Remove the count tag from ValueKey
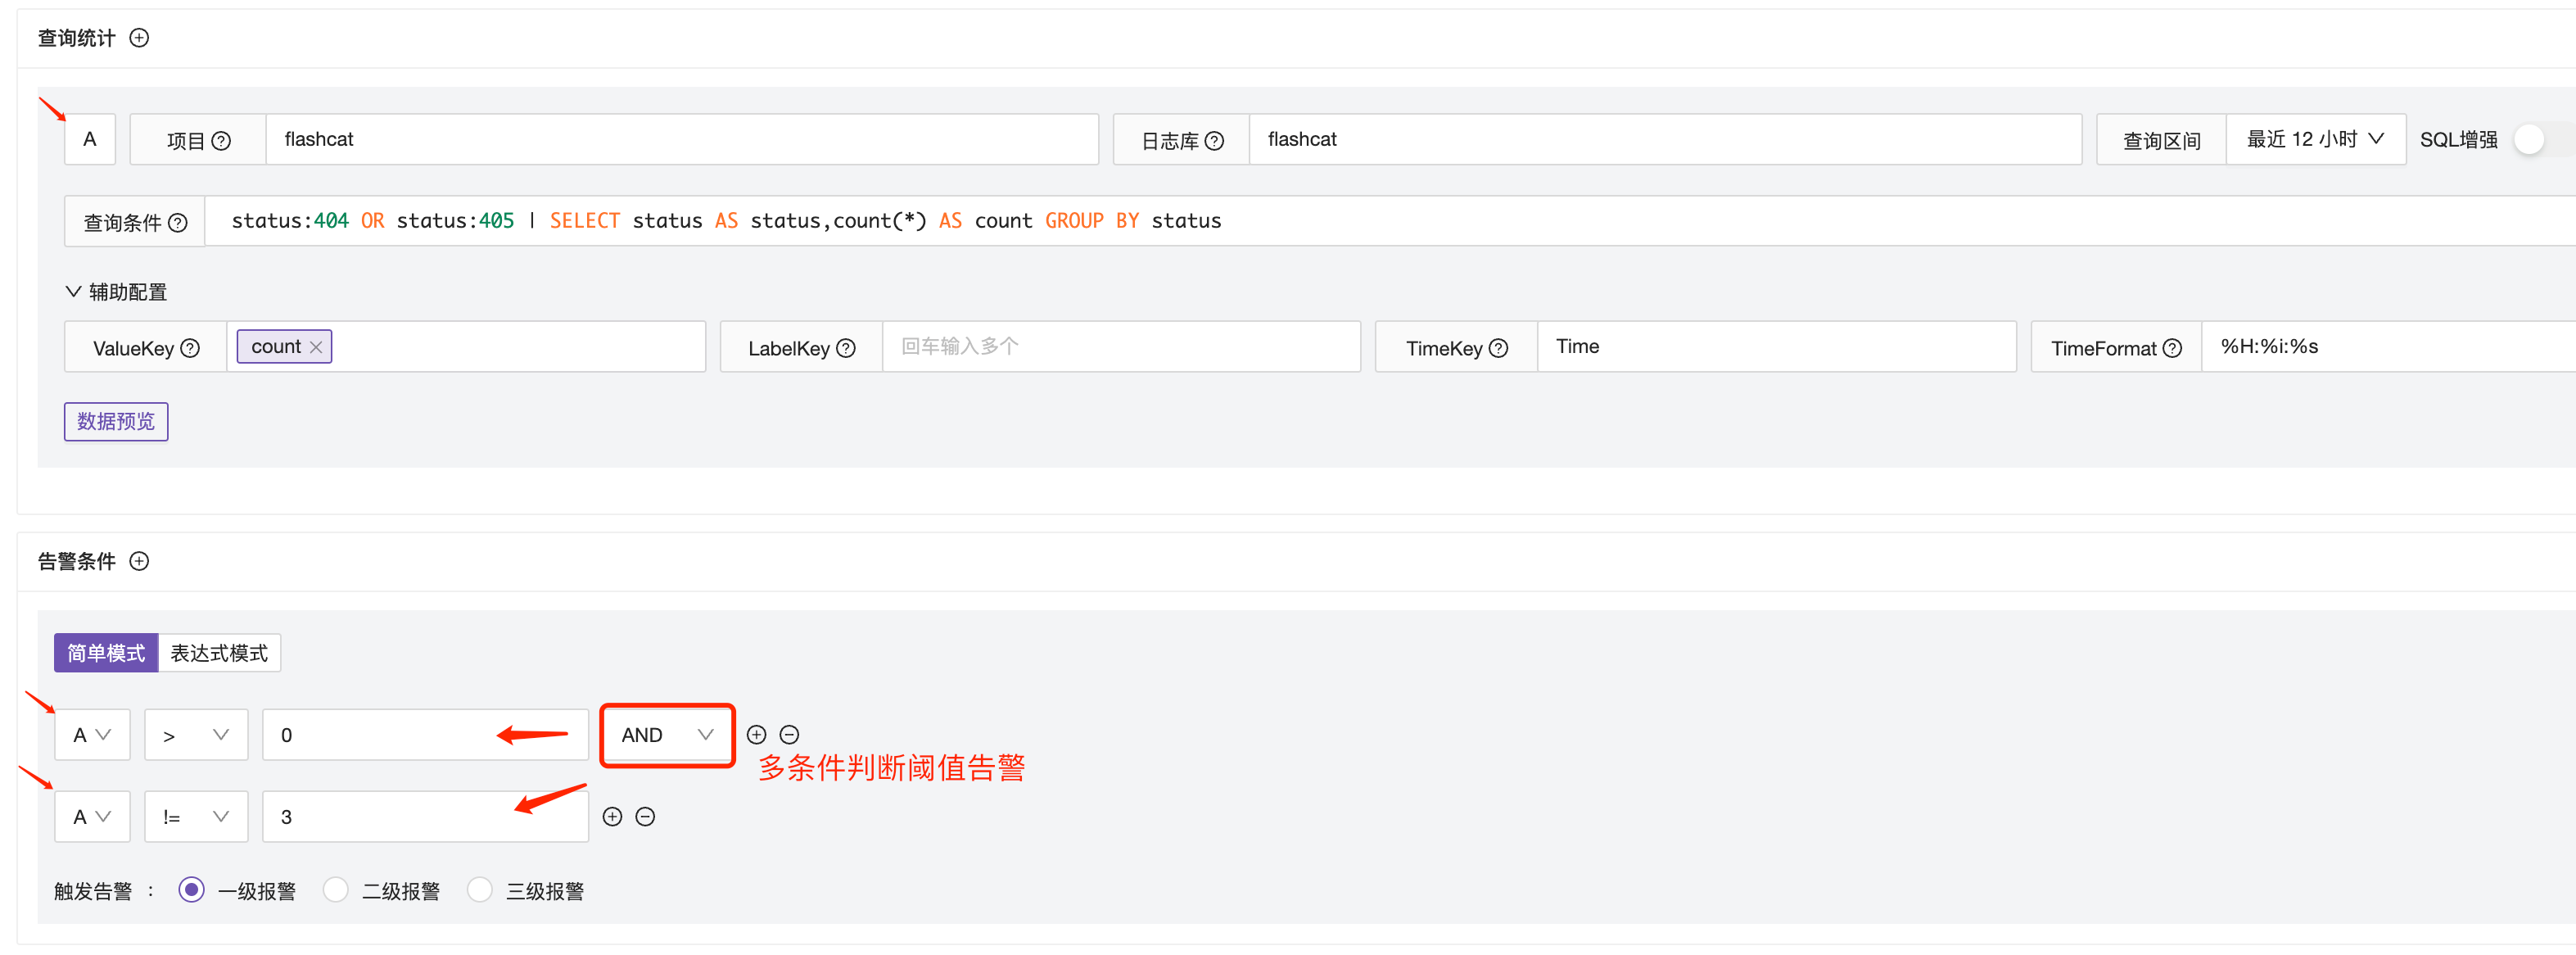The width and height of the screenshot is (2576, 955). point(316,347)
